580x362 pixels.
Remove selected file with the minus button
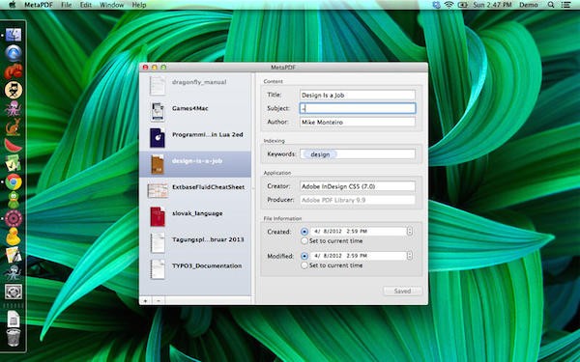point(159,300)
